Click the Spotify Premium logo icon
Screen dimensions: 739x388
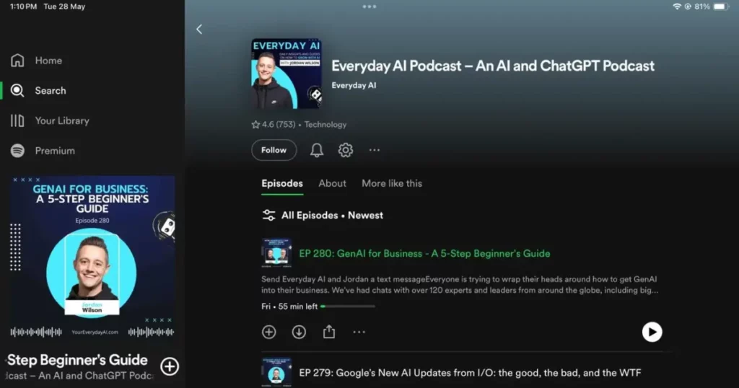pyautogui.click(x=17, y=151)
